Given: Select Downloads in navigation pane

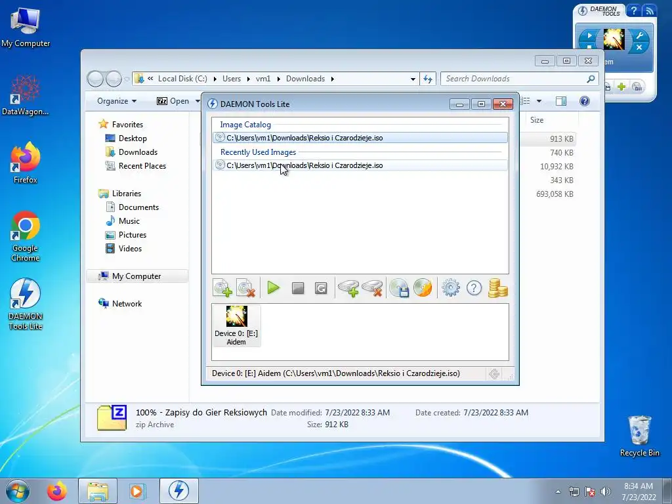Looking at the screenshot, I should 138,152.
